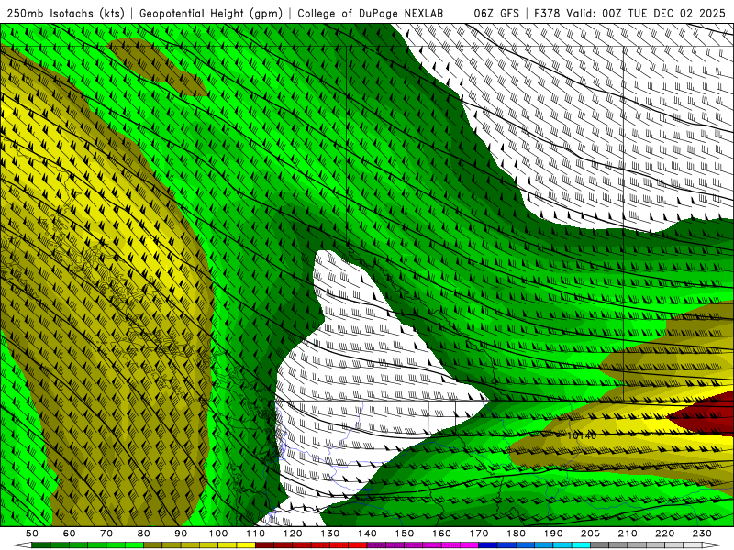734x550 pixels.
Task: Click the '190' label on the color scale
Action: [553, 533]
